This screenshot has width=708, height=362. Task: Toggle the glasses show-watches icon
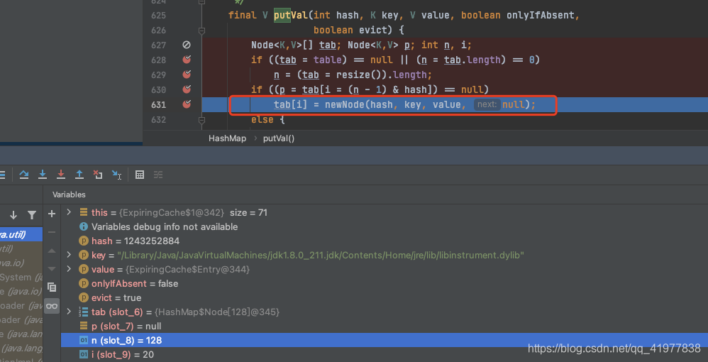coord(52,306)
